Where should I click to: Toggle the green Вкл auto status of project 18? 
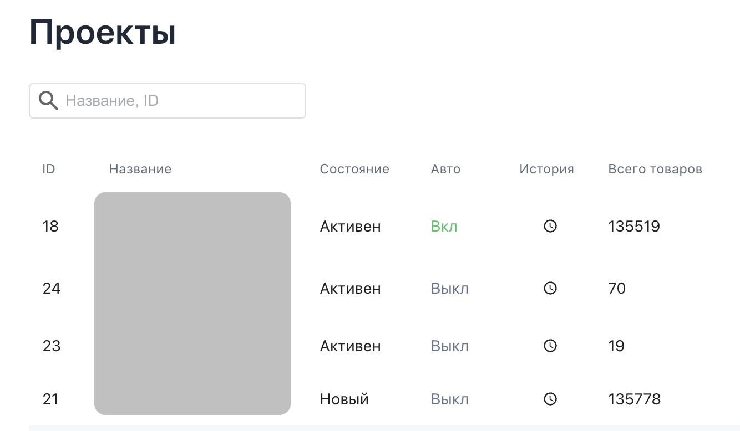click(x=444, y=226)
